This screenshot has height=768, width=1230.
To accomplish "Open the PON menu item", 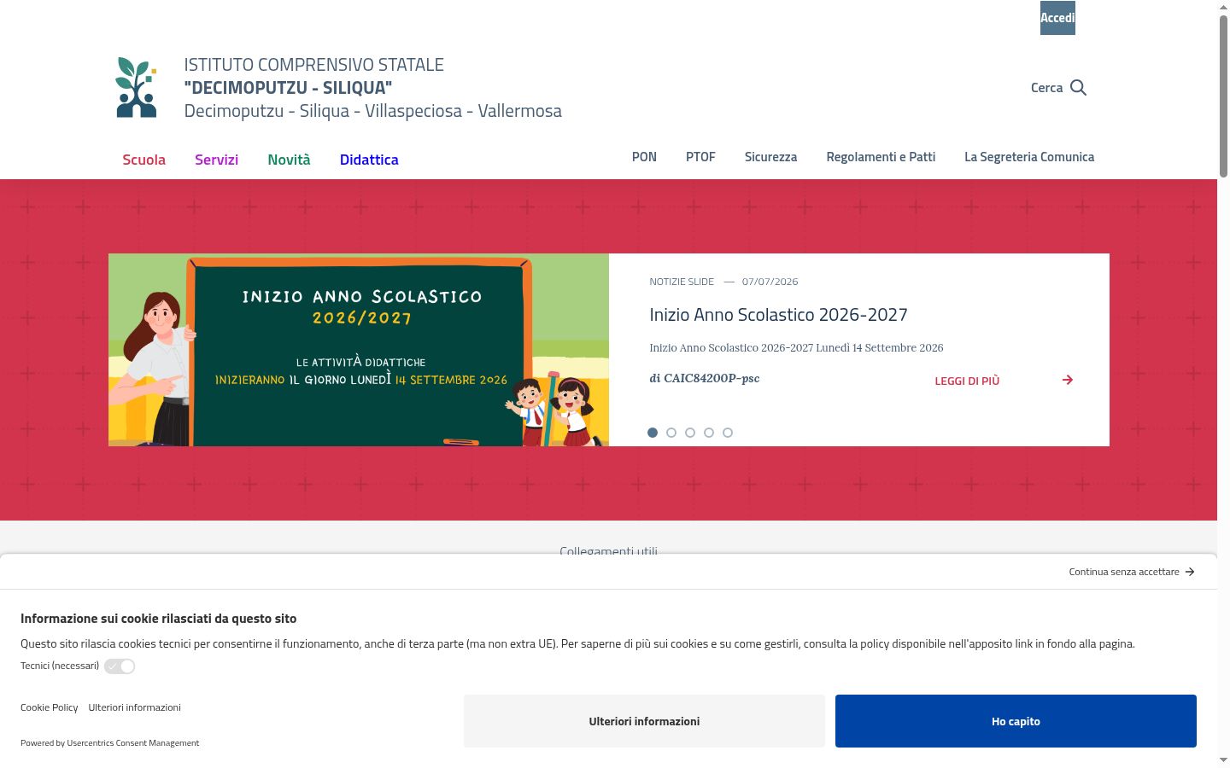I will pyautogui.click(x=644, y=157).
